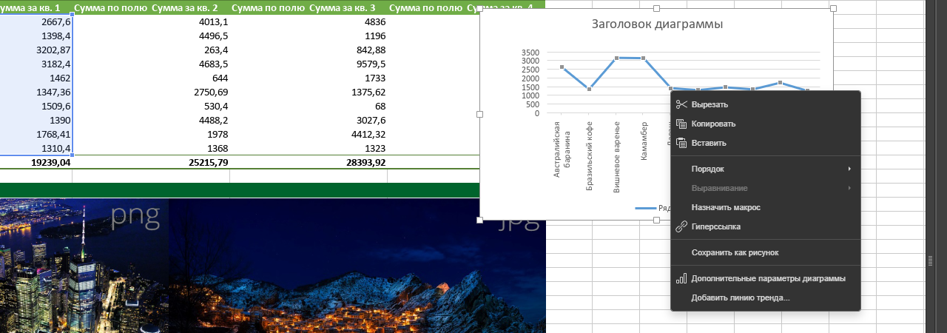947x333 pixels.
Task: Click the chart's top-right corner resize handle
Action: tap(833, 9)
